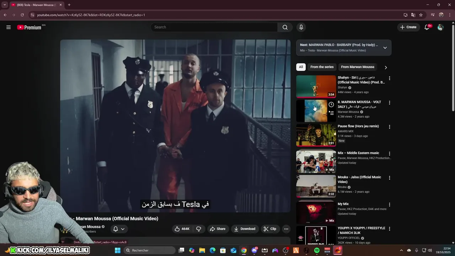Screen dimensions: 455x256
Task: Open the account avatar menu
Action: point(440,27)
